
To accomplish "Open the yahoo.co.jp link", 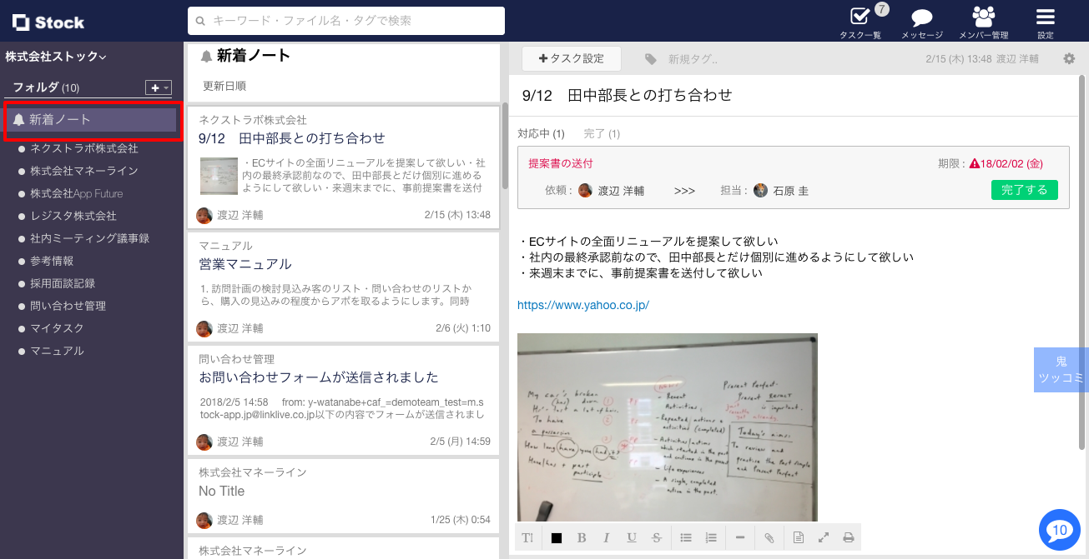I will click(x=582, y=305).
